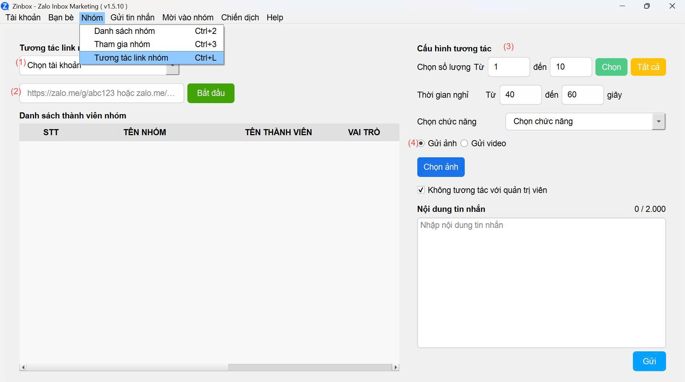This screenshot has width=685, height=382.
Task: Click the minimize window icon
Action: [x=622, y=6]
